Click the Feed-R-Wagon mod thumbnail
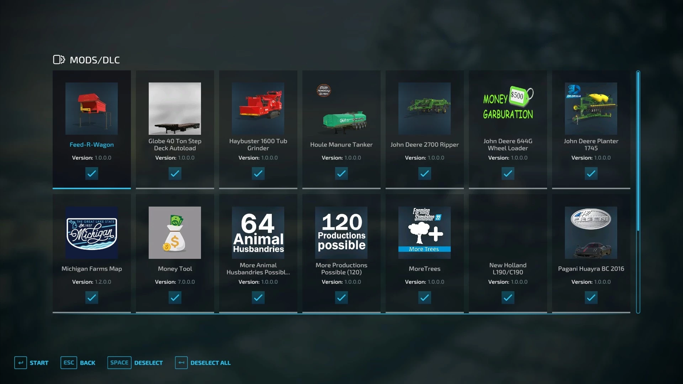 click(x=91, y=109)
